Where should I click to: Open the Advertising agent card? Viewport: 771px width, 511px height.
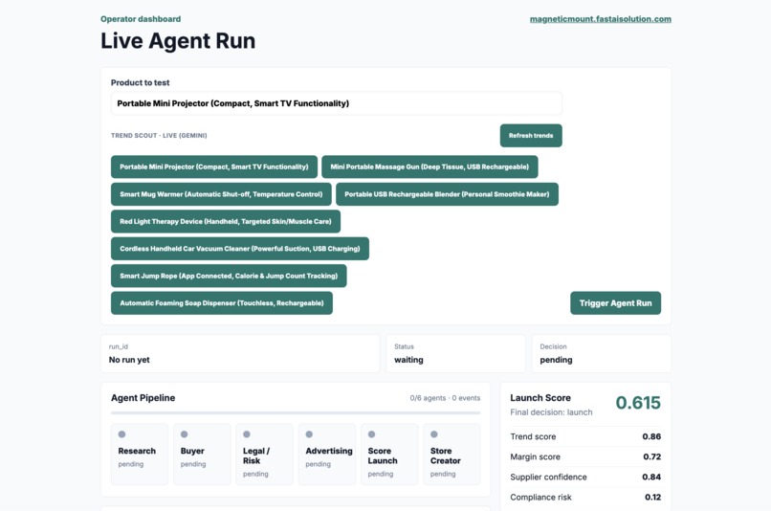point(327,455)
